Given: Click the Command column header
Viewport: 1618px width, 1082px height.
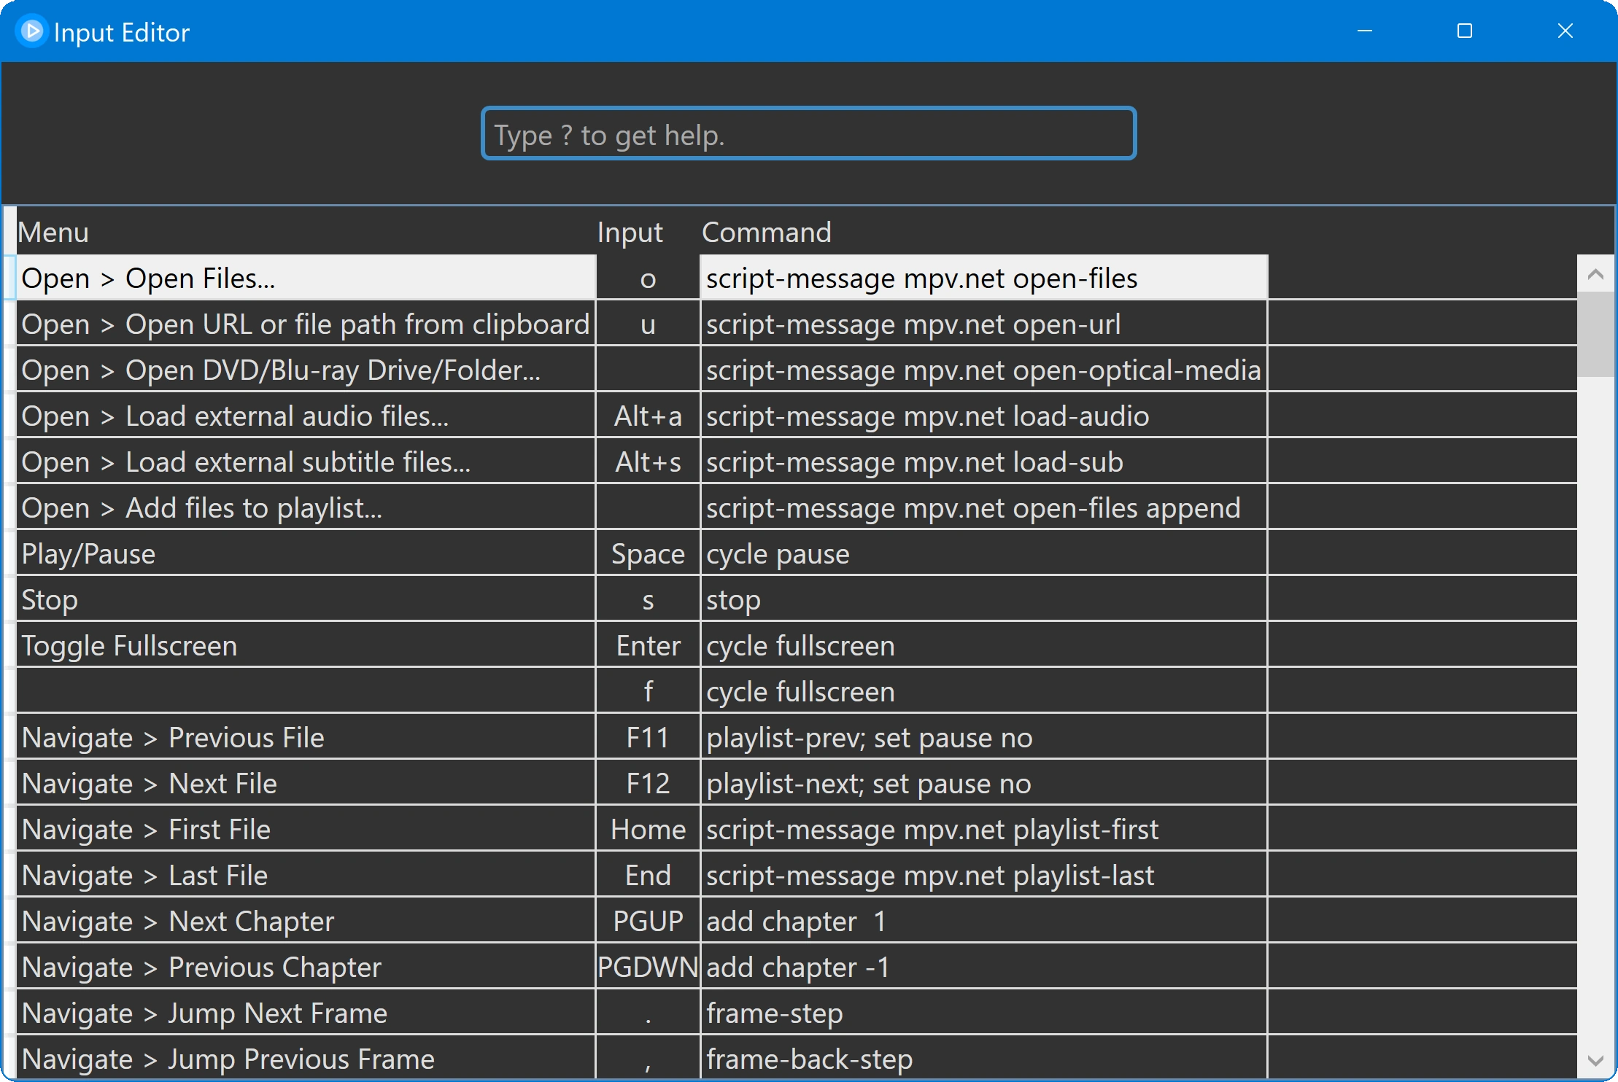Looking at the screenshot, I should tap(766, 233).
